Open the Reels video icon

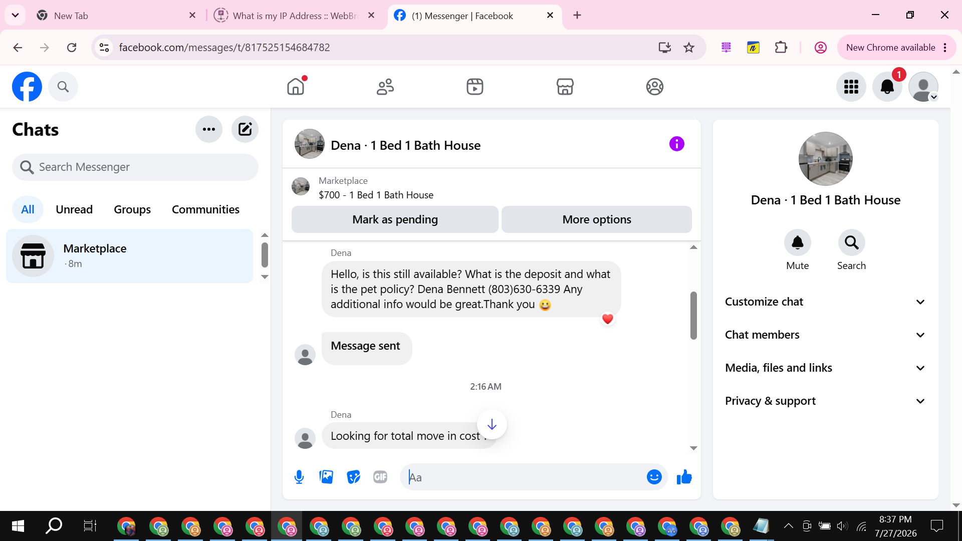(475, 87)
